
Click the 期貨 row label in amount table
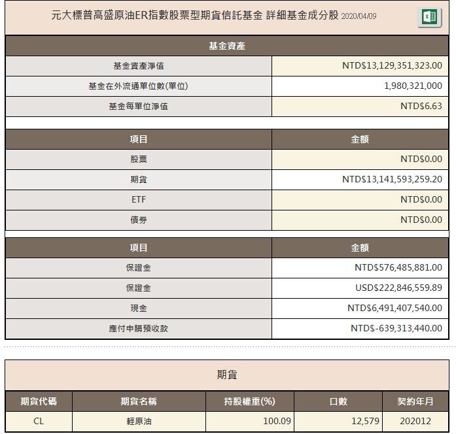[x=139, y=180]
